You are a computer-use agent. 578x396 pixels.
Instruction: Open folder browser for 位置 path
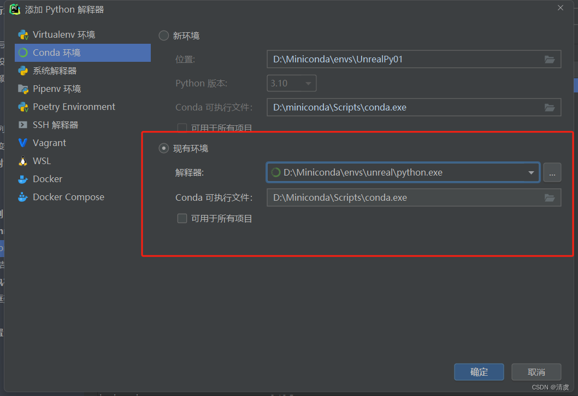pos(550,59)
